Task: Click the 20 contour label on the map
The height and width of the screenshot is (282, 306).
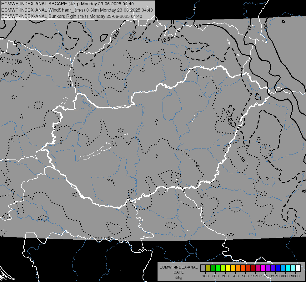Action: coord(265,26)
